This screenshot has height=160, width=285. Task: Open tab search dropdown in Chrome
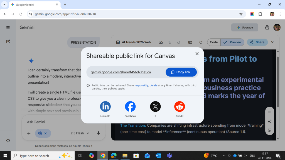coord(4,4)
